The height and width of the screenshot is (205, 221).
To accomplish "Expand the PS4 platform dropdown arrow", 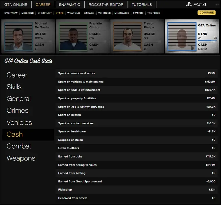I will [217, 5].
